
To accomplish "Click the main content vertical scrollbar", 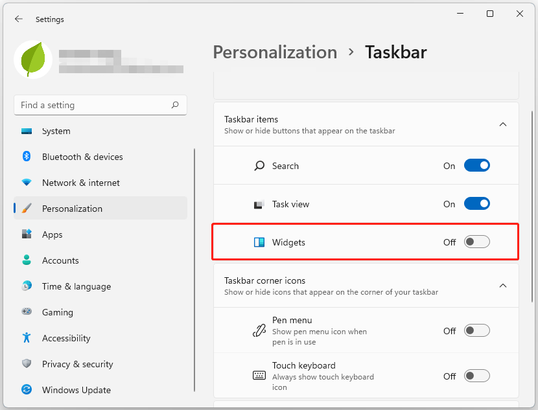I will pyautogui.click(x=532, y=207).
